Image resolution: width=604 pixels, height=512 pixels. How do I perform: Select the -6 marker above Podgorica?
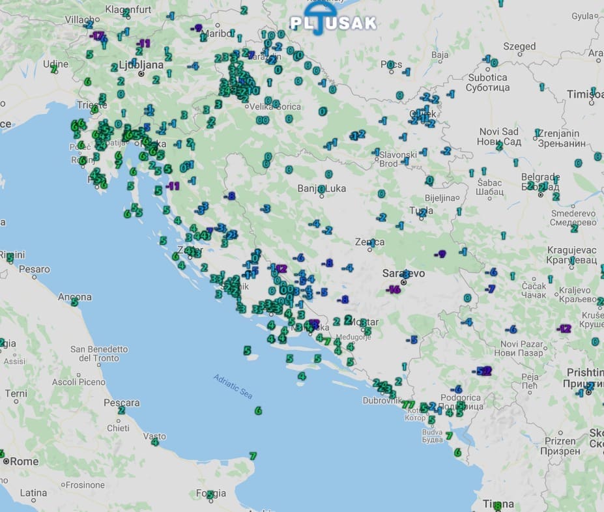(x=458, y=389)
